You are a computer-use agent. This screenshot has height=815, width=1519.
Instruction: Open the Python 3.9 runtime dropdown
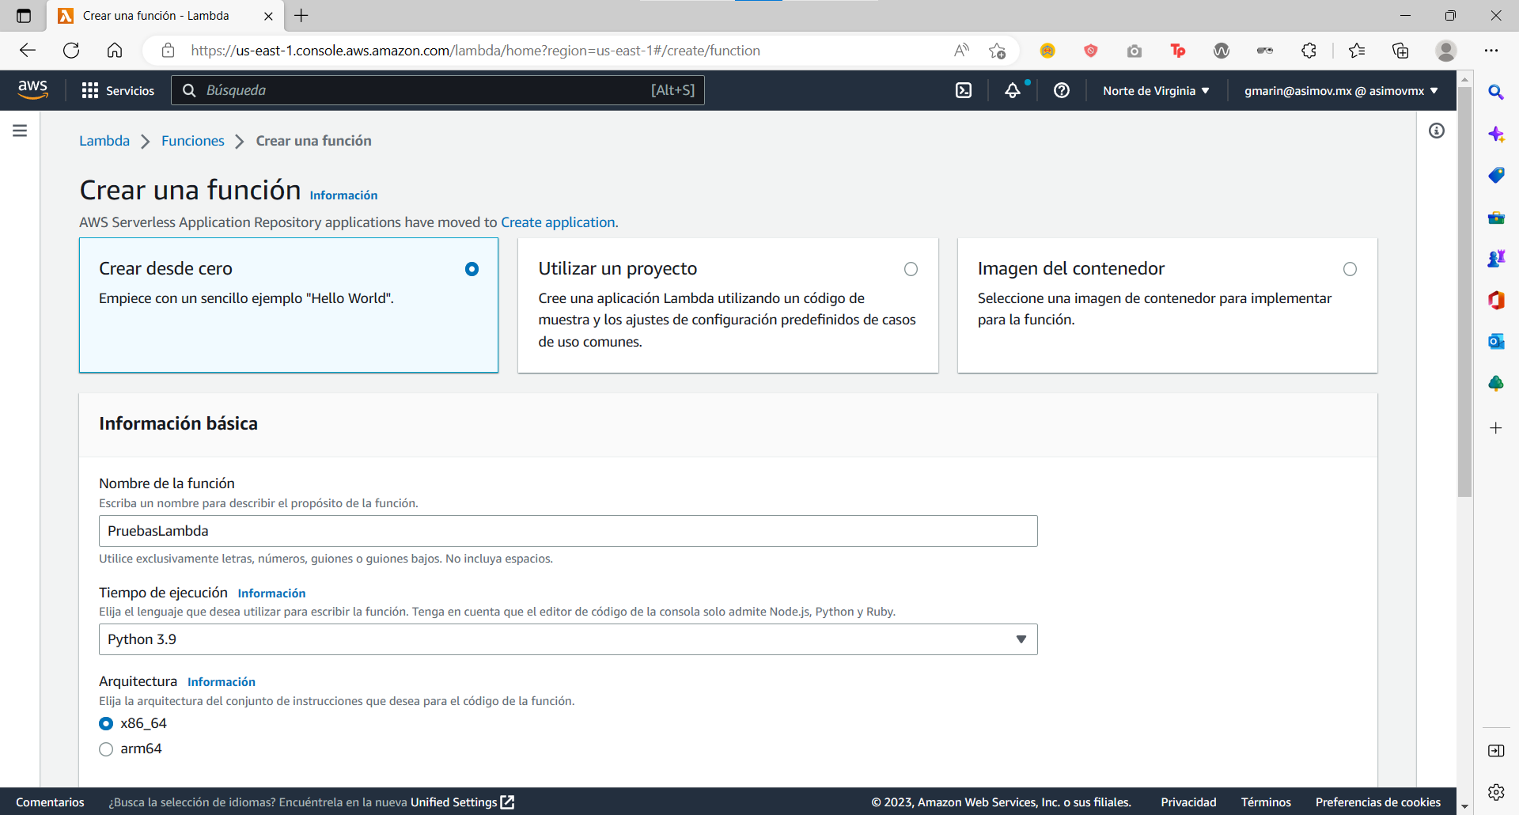click(568, 639)
